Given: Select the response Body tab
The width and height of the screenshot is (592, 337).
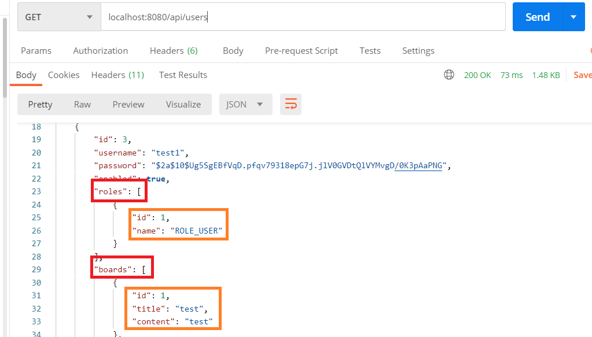Looking at the screenshot, I should pyautogui.click(x=26, y=75).
